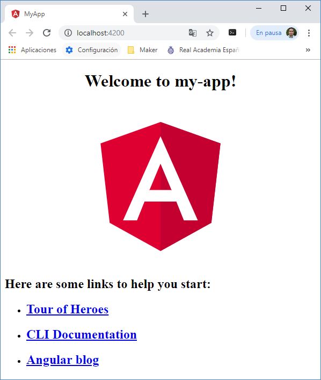
Task: Open a new tab with plus button
Action: pyautogui.click(x=145, y=14)
